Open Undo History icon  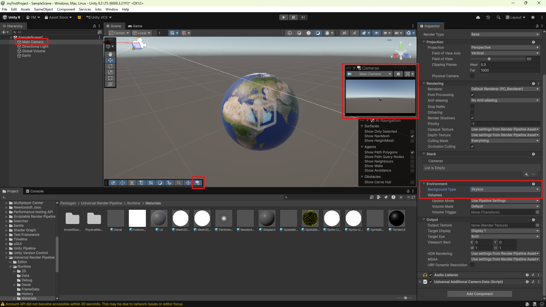coord(488,17)
